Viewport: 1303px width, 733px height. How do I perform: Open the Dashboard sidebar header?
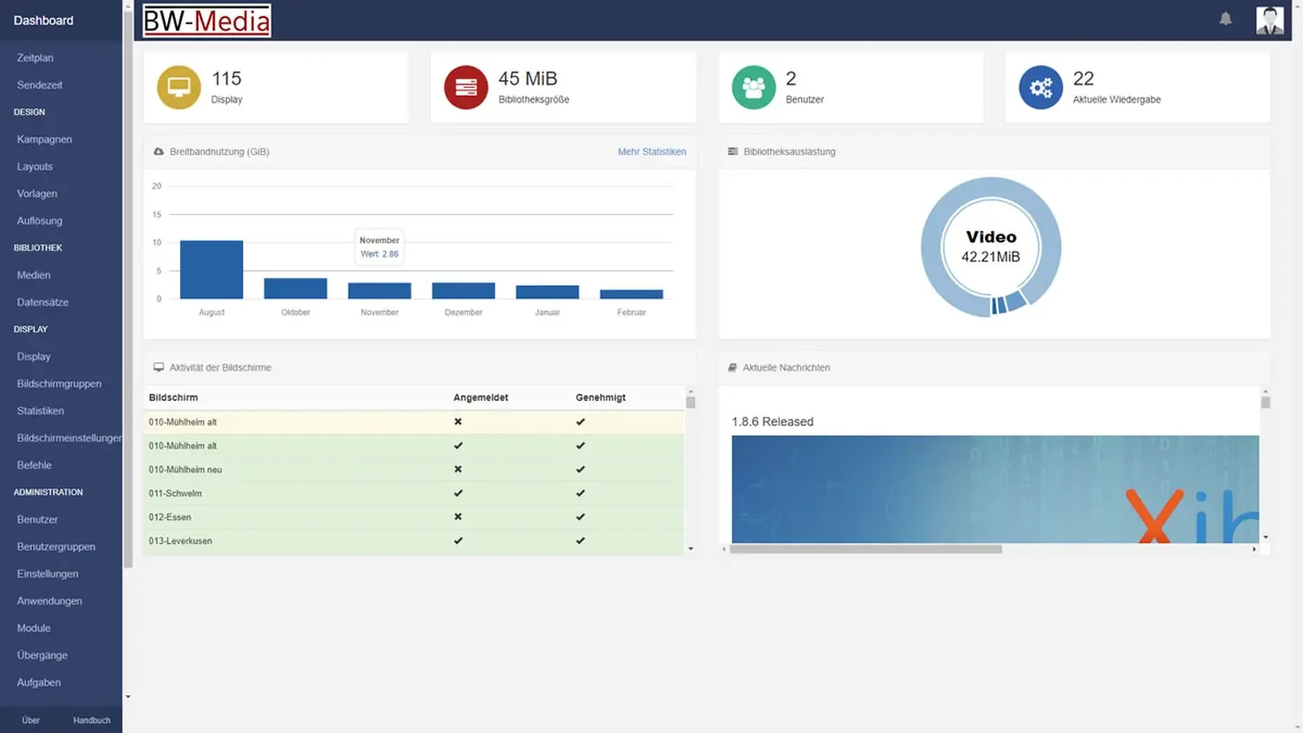point(43,21)
